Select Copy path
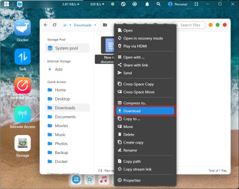Screen dimensions: 239x189 145,161
